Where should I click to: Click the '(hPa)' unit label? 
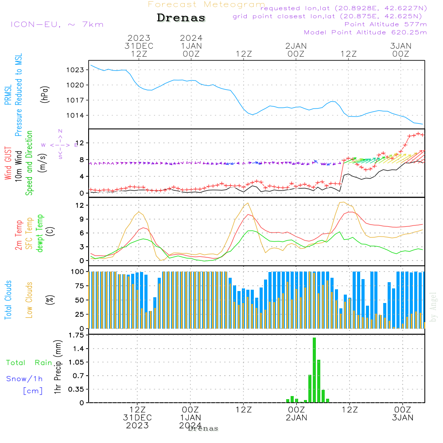point(45,94)
